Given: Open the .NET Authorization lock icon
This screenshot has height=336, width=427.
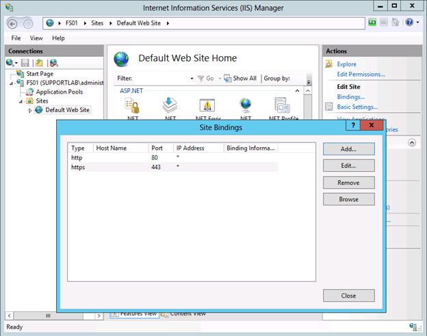Looking at the screenshot, I should 132,105.
